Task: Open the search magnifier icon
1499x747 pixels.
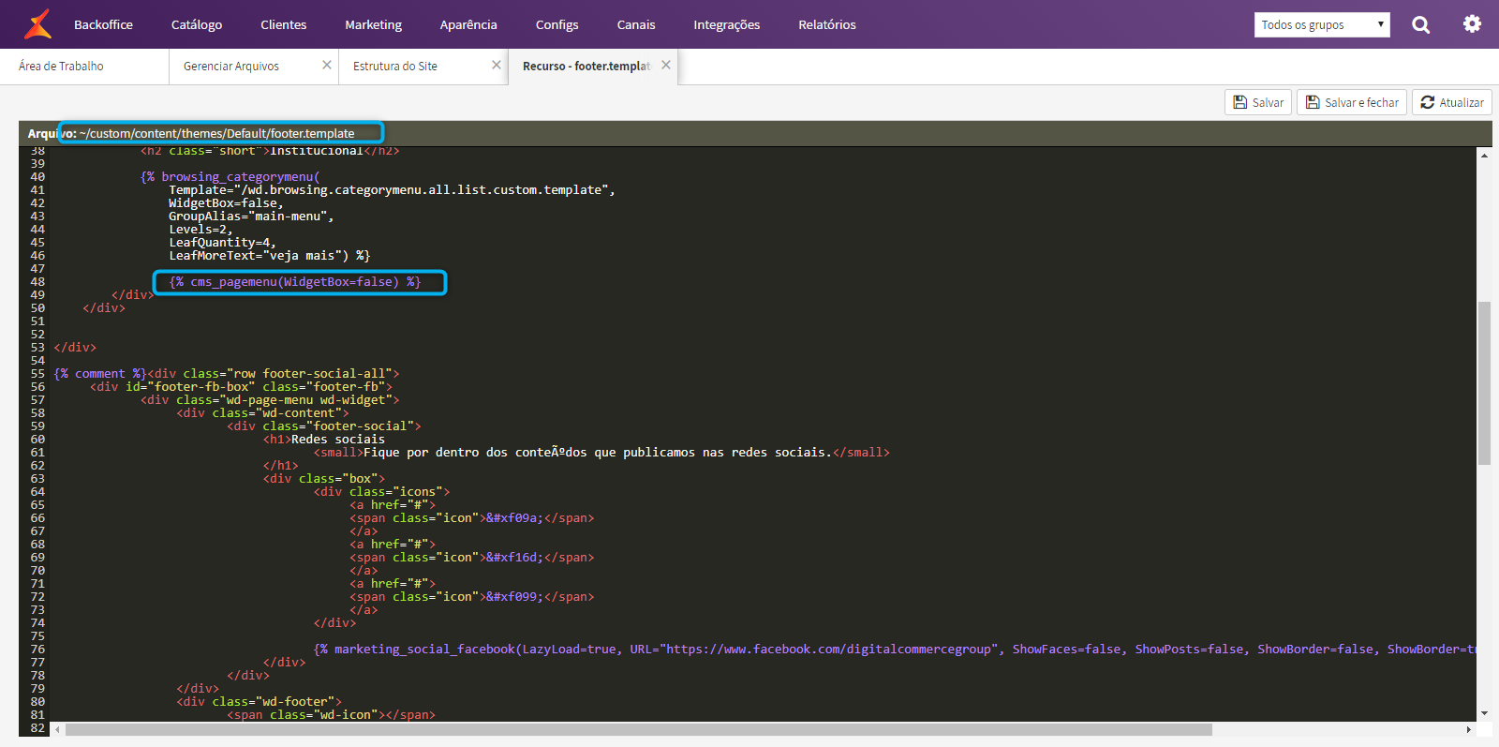Action: (x=1421, y=24)
